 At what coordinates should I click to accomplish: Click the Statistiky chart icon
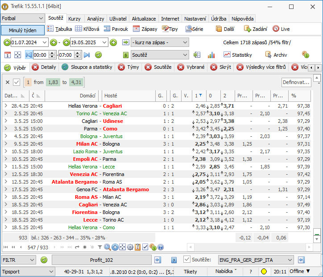point(227,55)
